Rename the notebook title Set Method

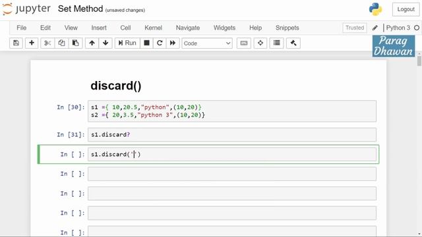tap(80, 9)
